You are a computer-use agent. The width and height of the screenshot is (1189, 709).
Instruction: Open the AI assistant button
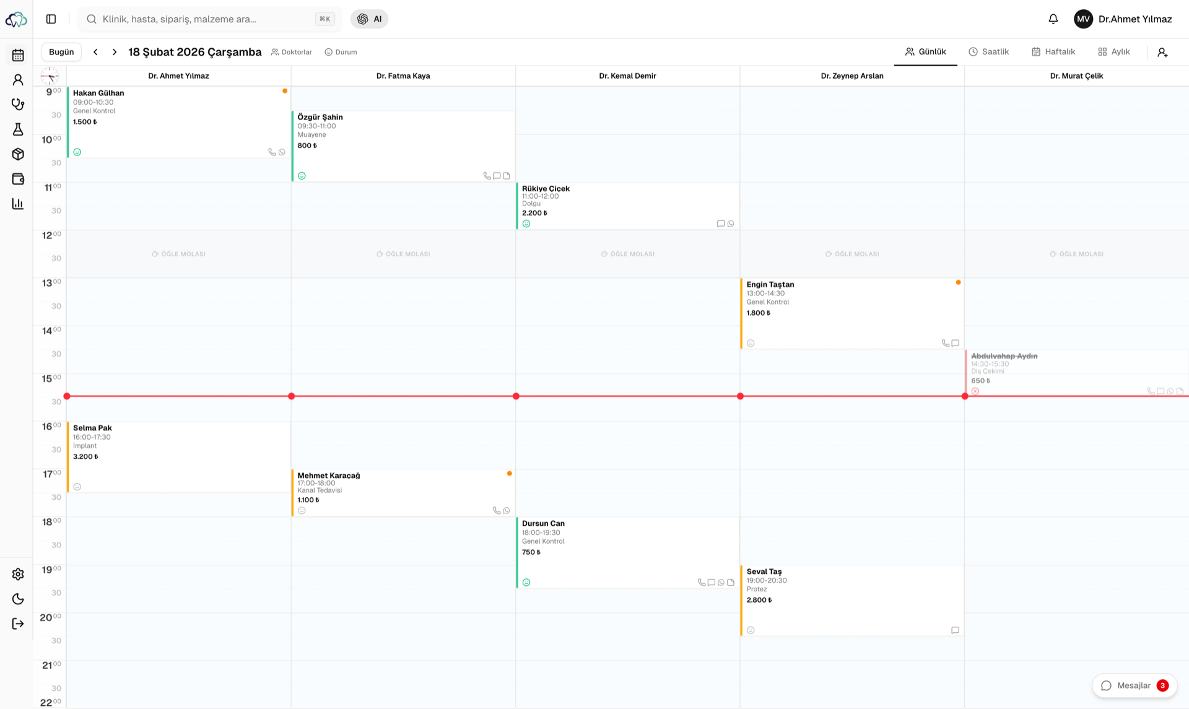pyautogui.click(x=370, y=19)
